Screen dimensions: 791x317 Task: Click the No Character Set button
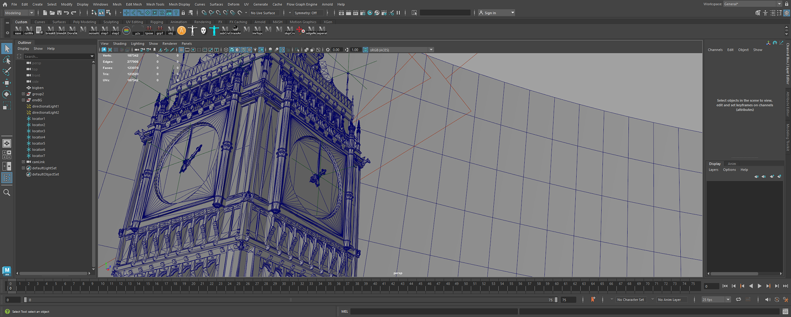[630, 299]
